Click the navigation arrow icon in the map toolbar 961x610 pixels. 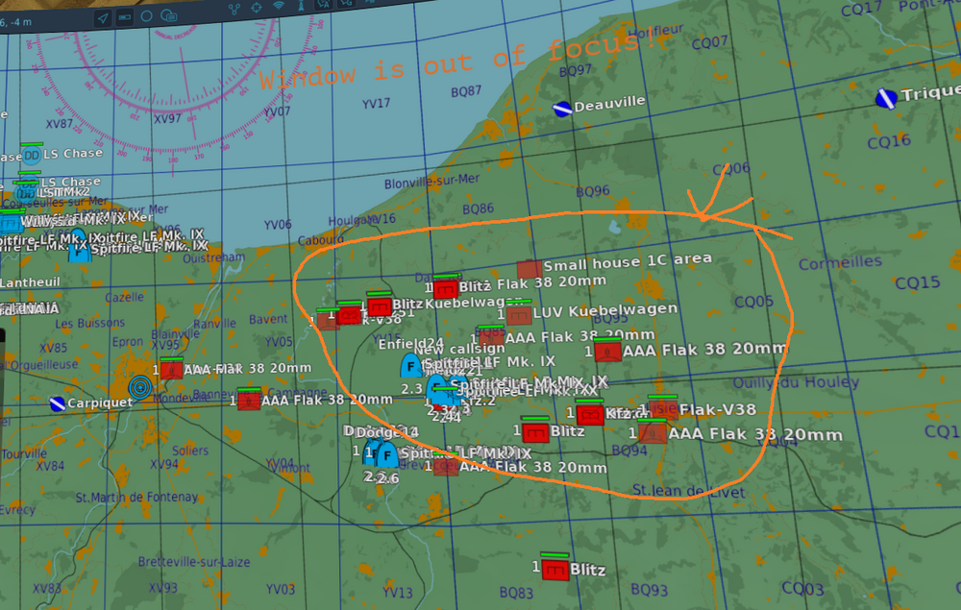tap(103, 18)
